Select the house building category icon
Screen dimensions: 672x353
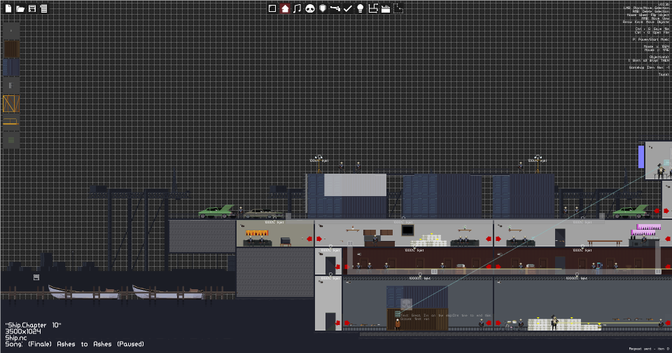pyautogui.click(x=285, y=8)
